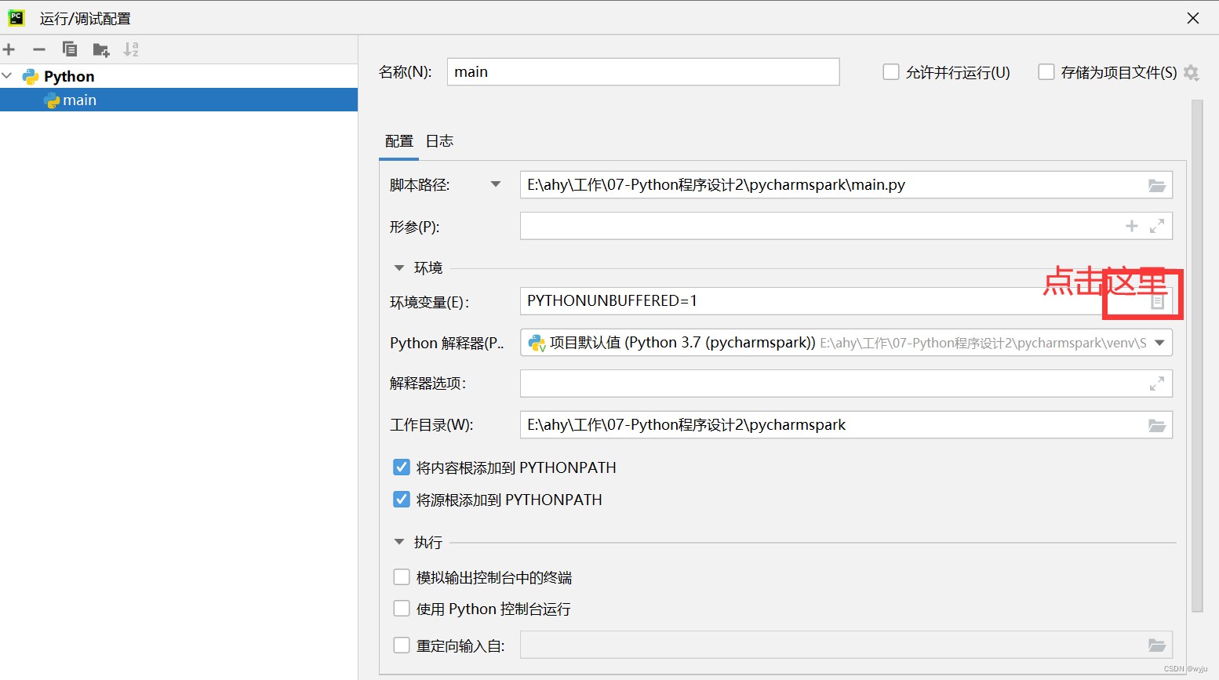This screenshot has width=1219, height=680.
Task: Open the Python 解释器 dropdown
Action: (1159, 343)
